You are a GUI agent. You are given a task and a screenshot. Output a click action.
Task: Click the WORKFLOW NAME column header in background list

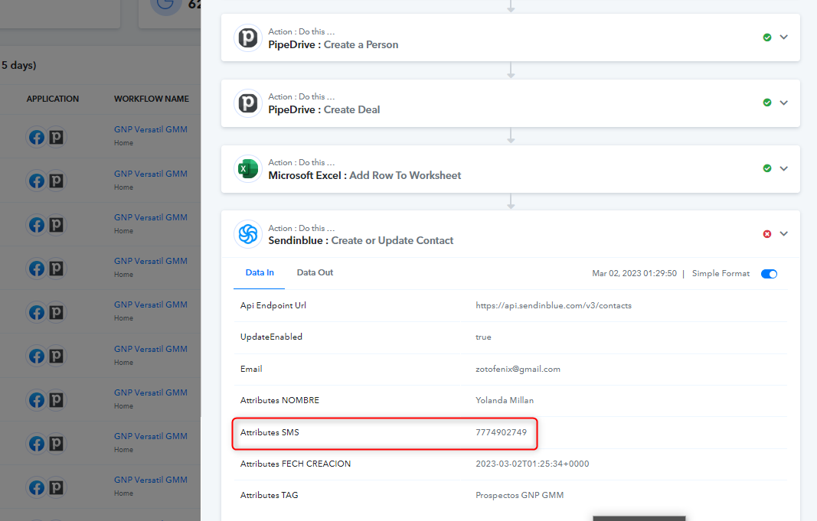(152, 99)
